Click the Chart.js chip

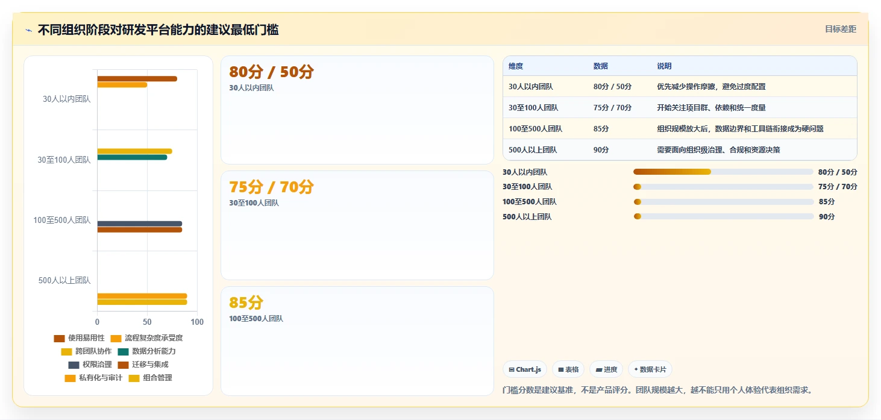tap(525, 369)
